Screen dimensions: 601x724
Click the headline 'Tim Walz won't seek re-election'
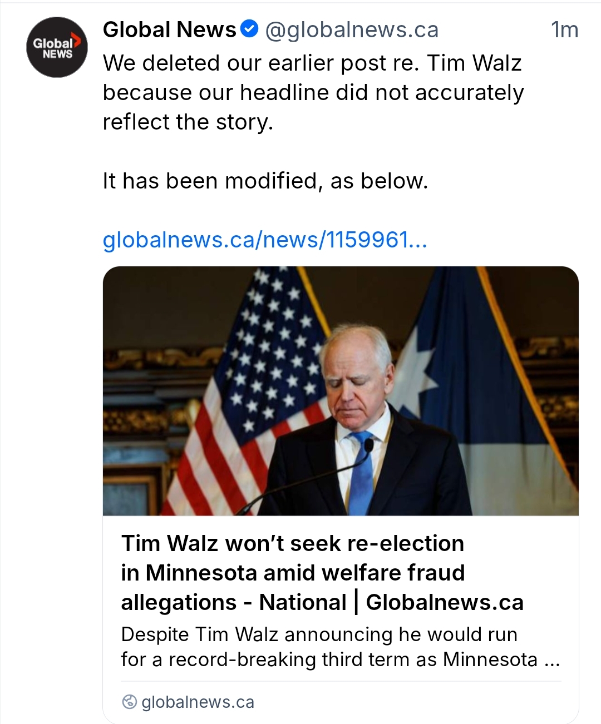coord(293,543)
